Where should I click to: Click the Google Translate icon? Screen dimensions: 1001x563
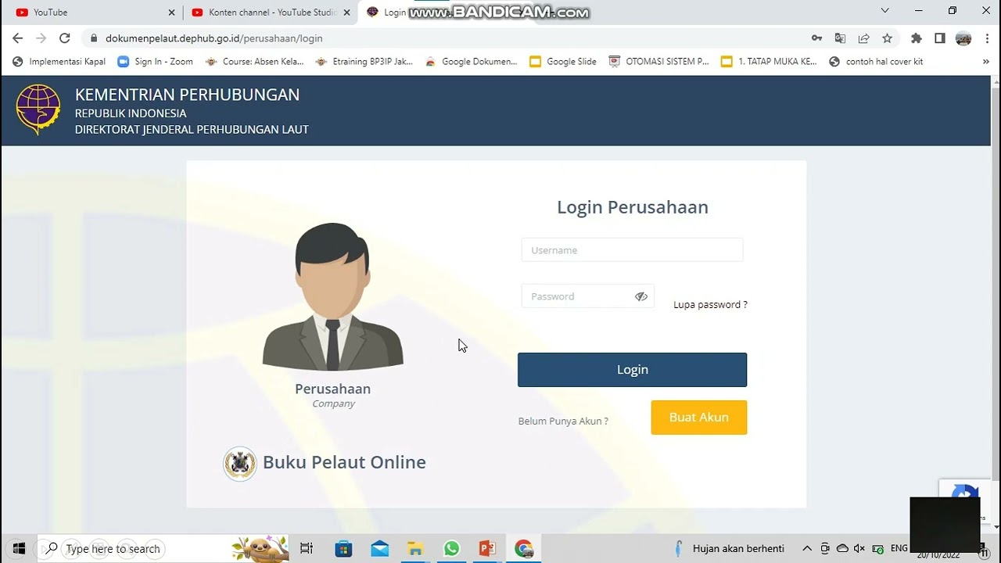pyautogui.click(x=840, y=38)
